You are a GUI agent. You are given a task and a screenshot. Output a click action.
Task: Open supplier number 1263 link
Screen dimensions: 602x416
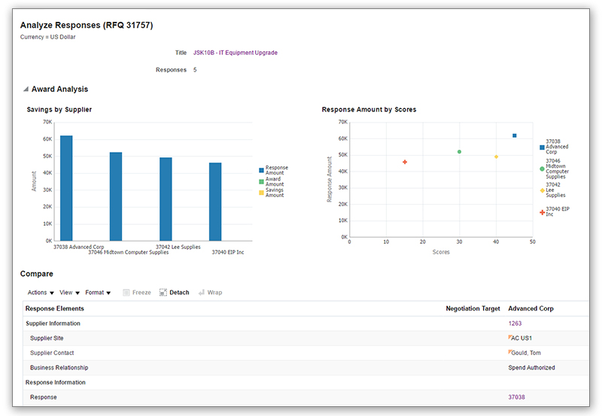515,323
